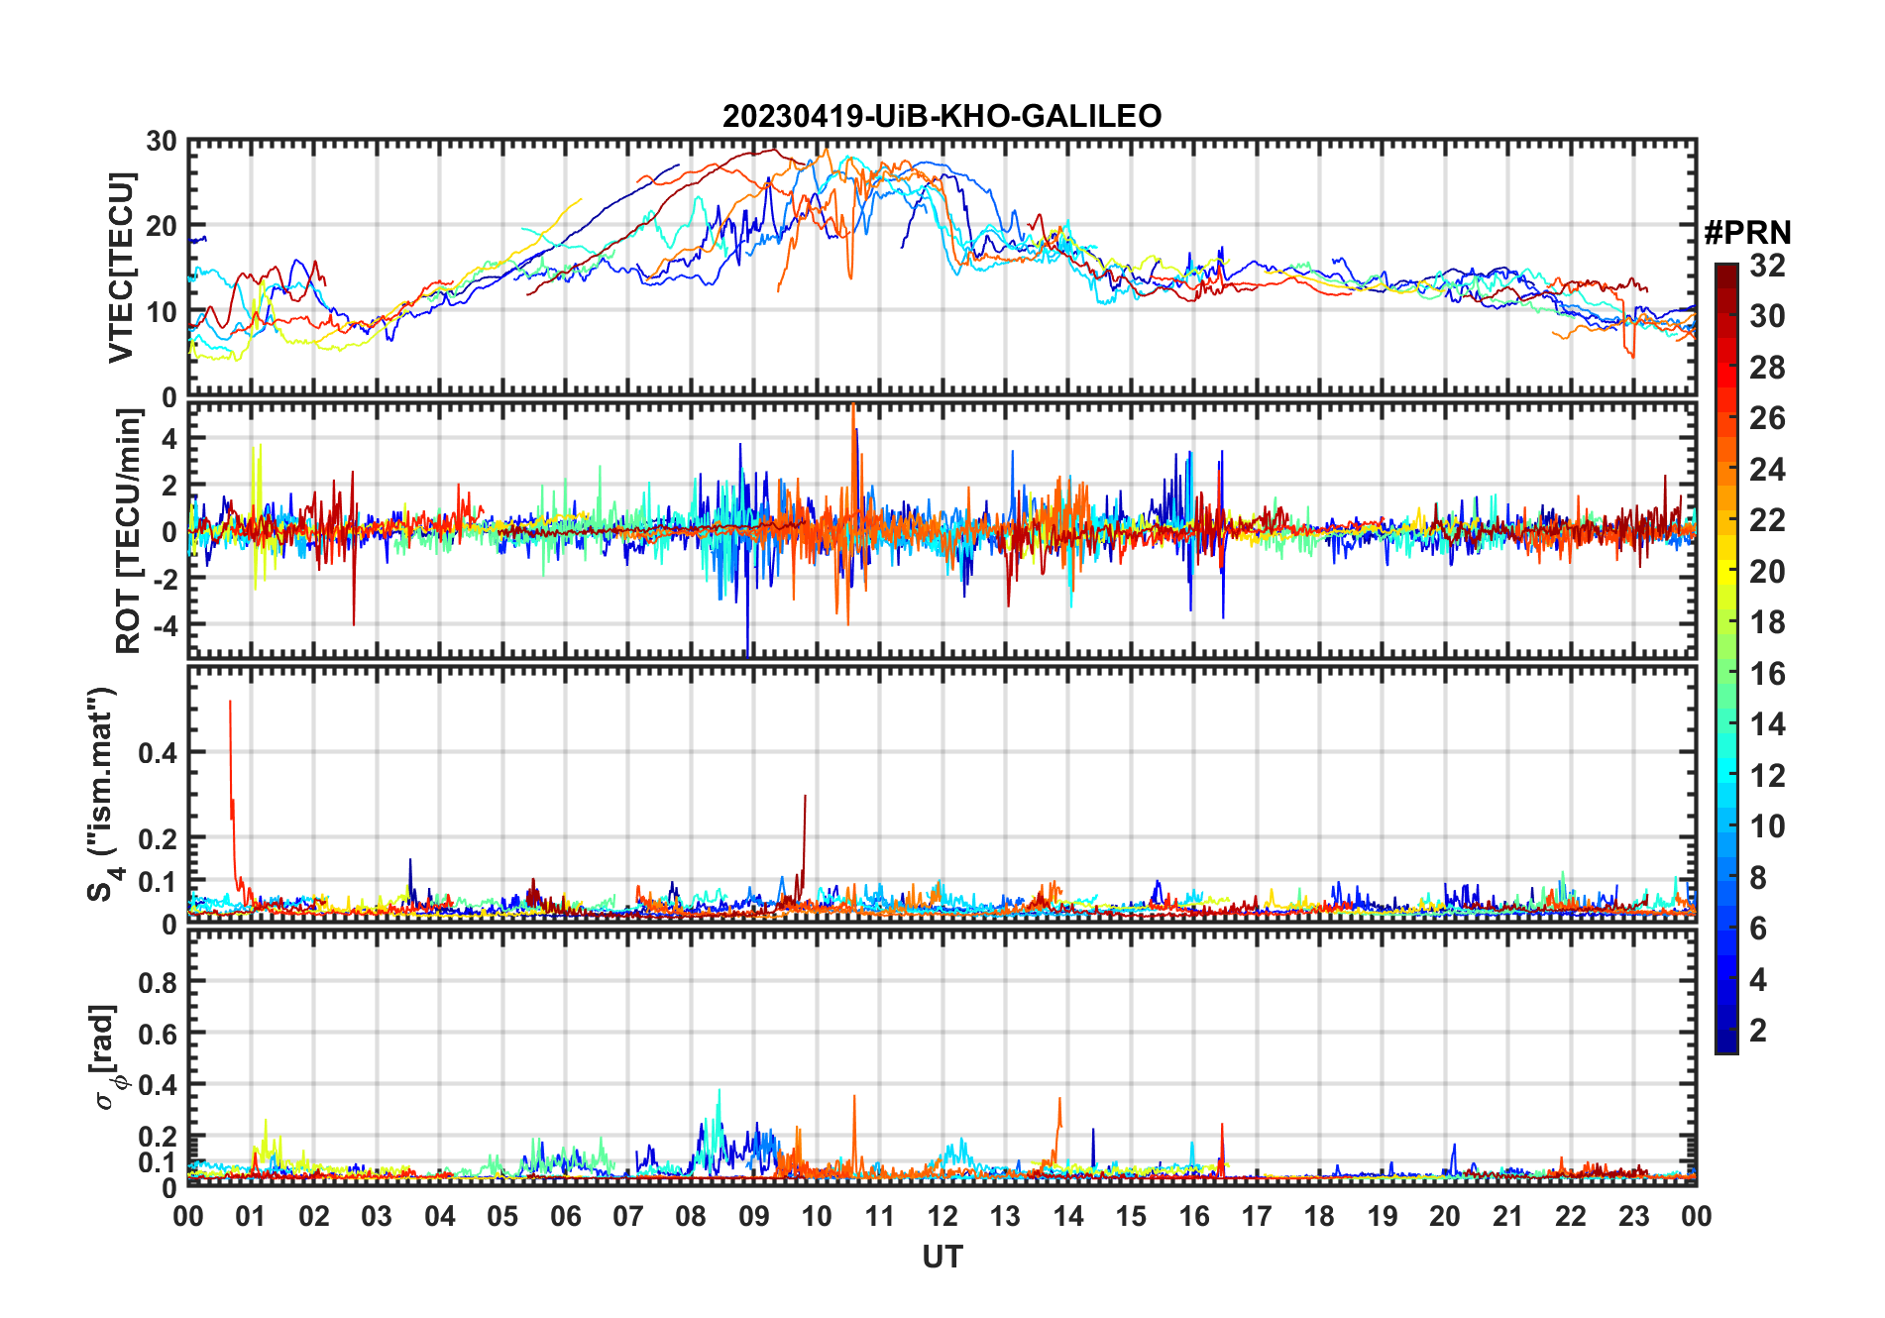Image resolution: width=1885 pixels, height=1318 pixels.
Task: Click S4 axis tick label 0.4
Action: [158, 752]
